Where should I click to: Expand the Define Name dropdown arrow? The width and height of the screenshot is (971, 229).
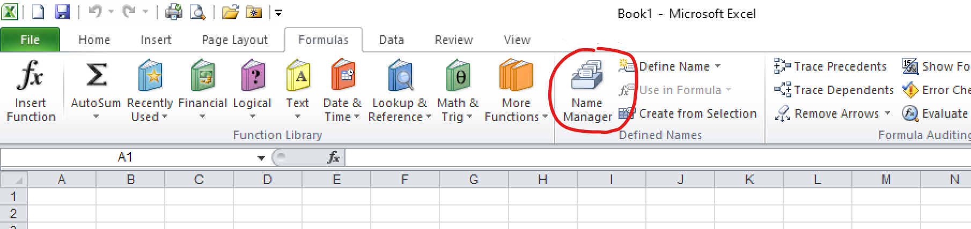(x=718, y=66)
